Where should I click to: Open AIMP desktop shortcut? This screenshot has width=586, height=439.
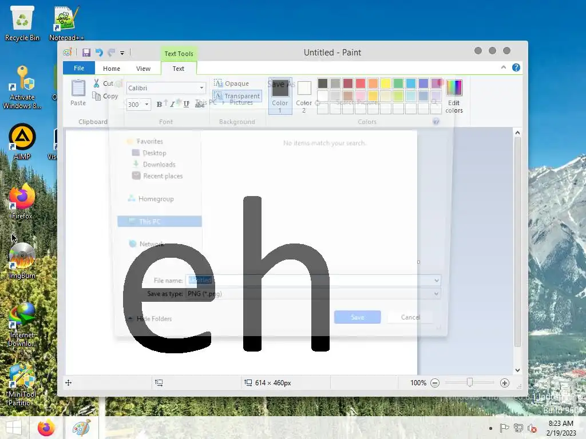click(x=22, y=142)
